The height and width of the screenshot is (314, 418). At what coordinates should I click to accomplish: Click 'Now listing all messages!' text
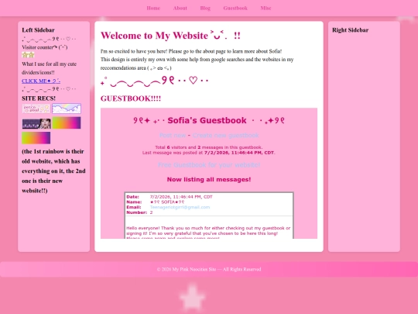pyautogui.click(x=209, y=179)
